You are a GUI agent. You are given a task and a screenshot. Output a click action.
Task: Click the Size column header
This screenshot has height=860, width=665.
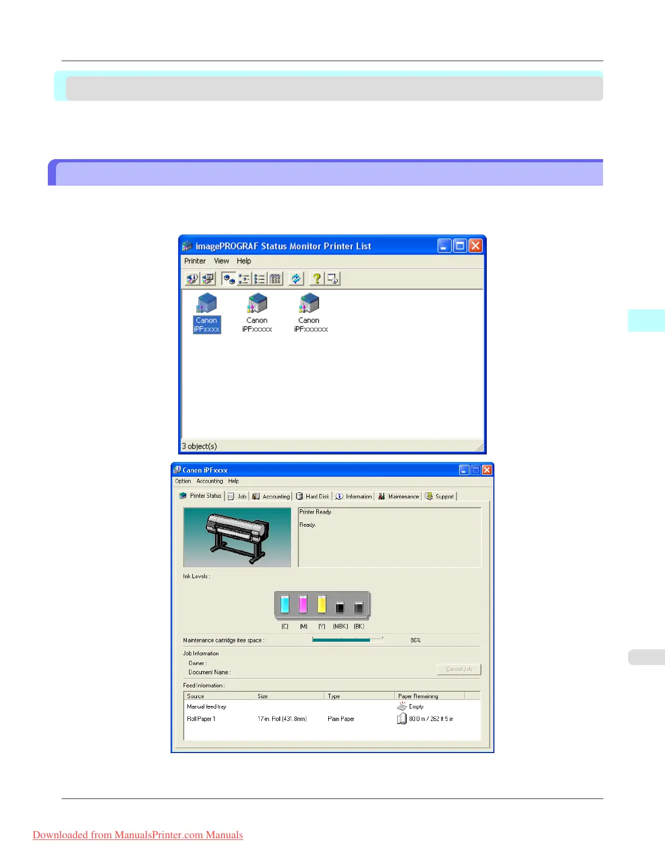(290, 695)
